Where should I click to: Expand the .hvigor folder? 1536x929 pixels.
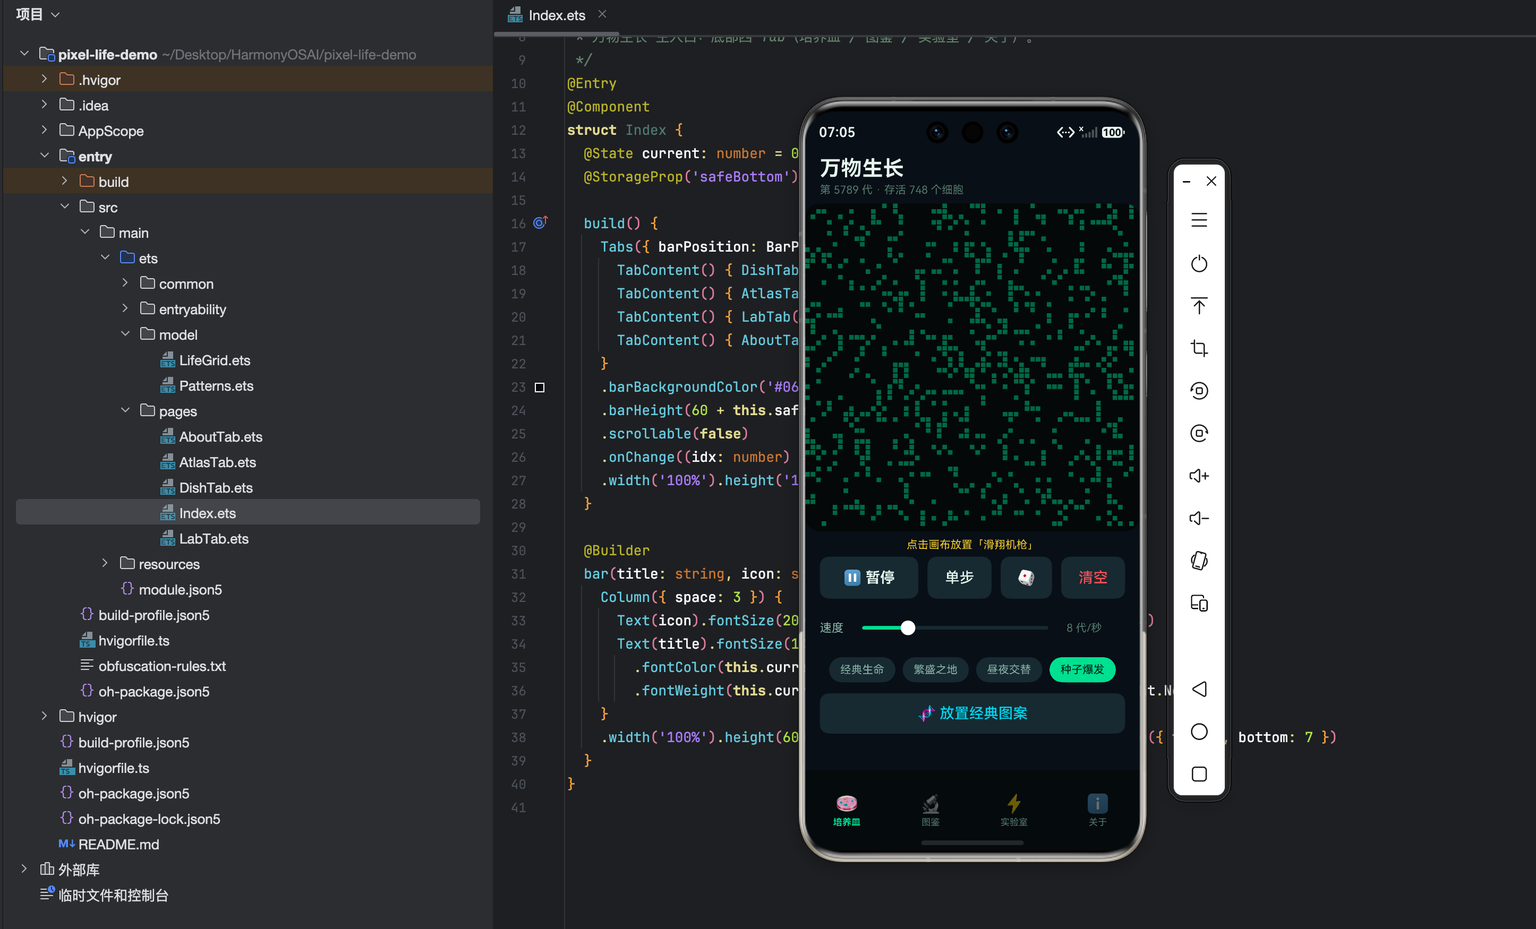click(x=44, y=80)
